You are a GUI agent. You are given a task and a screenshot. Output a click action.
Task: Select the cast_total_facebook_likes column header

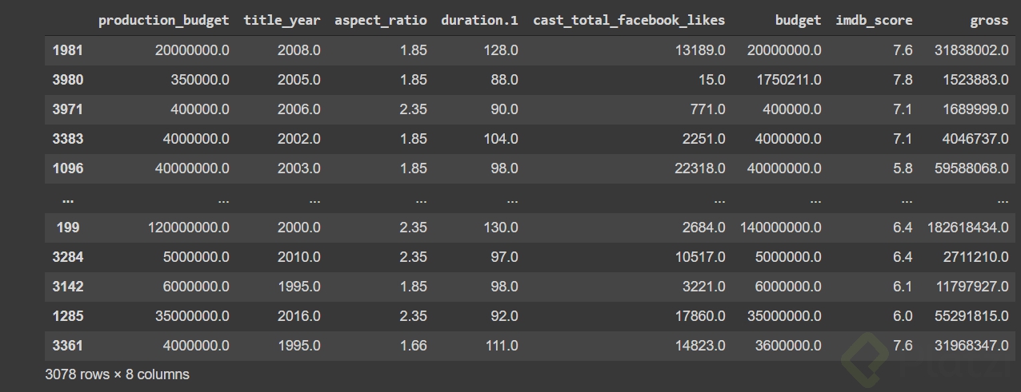click(629, 21)
